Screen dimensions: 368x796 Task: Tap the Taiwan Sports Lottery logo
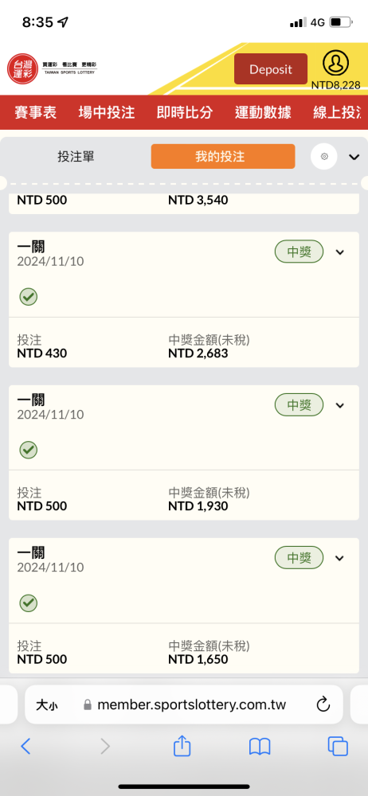coord(52,68)
